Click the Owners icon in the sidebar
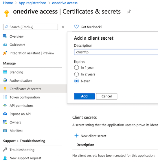The height and width of the screenshot is (164, 158). 5,122
